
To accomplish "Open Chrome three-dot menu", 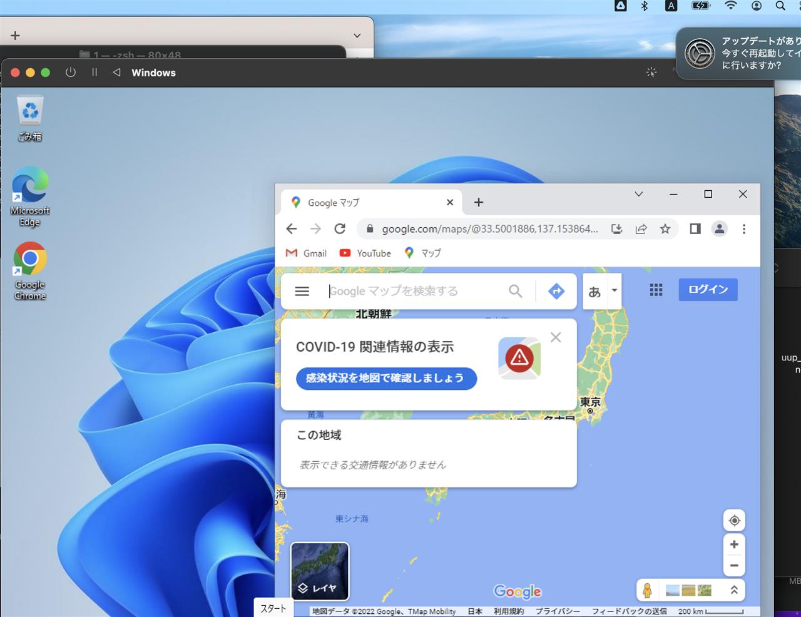I will (x=744, y=229).
